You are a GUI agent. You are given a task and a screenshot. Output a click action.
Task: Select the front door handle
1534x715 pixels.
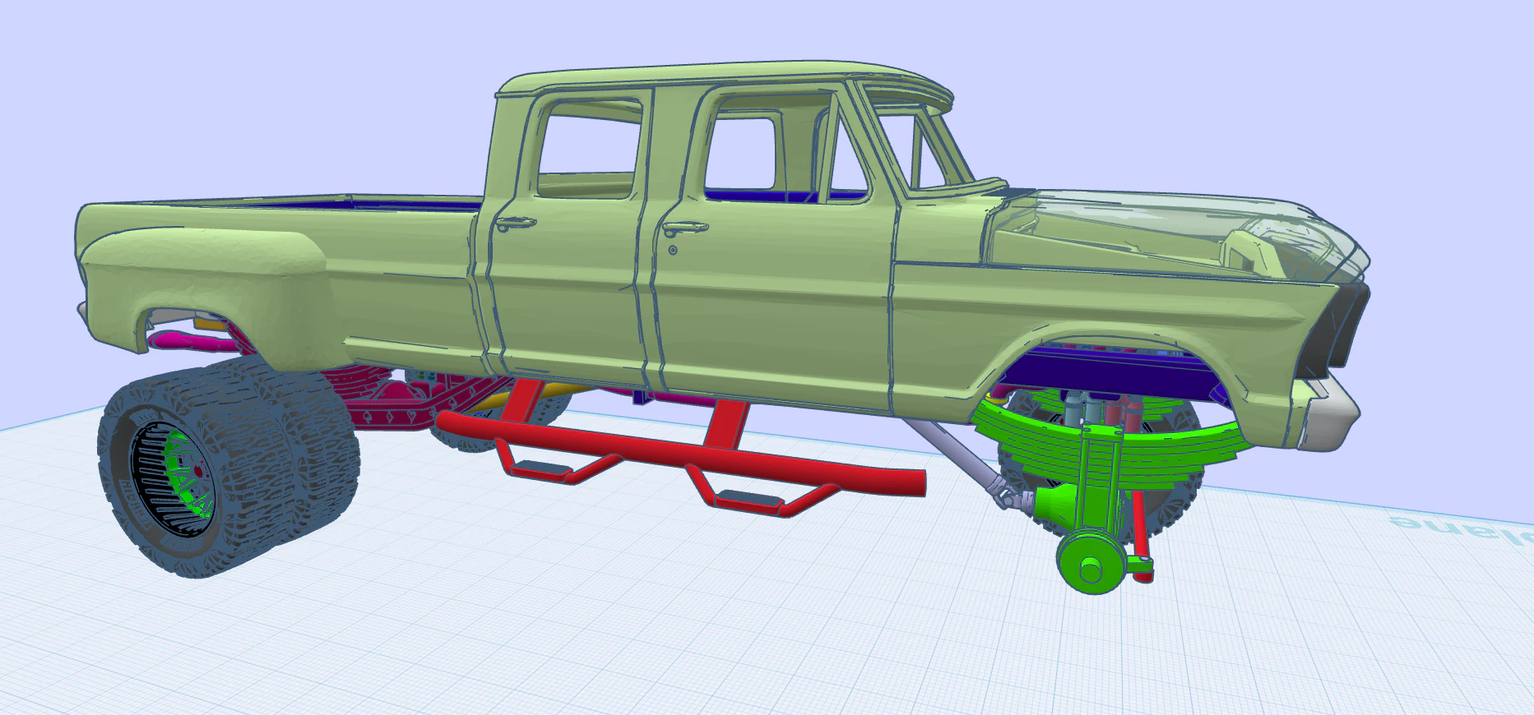coord(685,228)
